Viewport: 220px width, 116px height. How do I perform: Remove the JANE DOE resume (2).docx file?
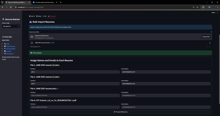pos(210,43)
